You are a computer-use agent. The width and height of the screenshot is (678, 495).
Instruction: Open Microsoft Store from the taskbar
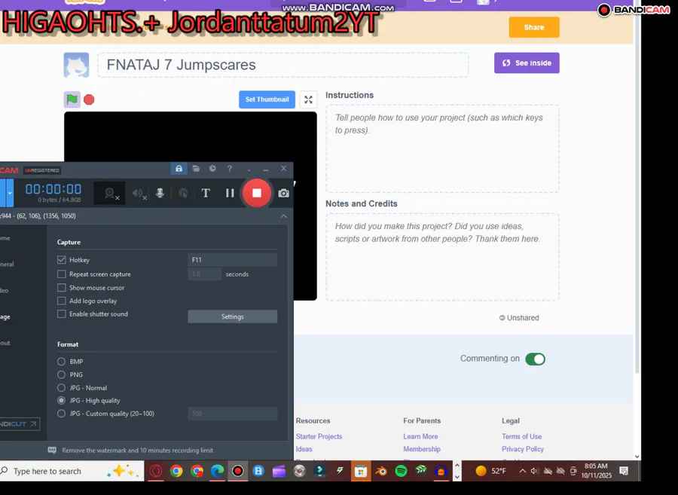360,471
